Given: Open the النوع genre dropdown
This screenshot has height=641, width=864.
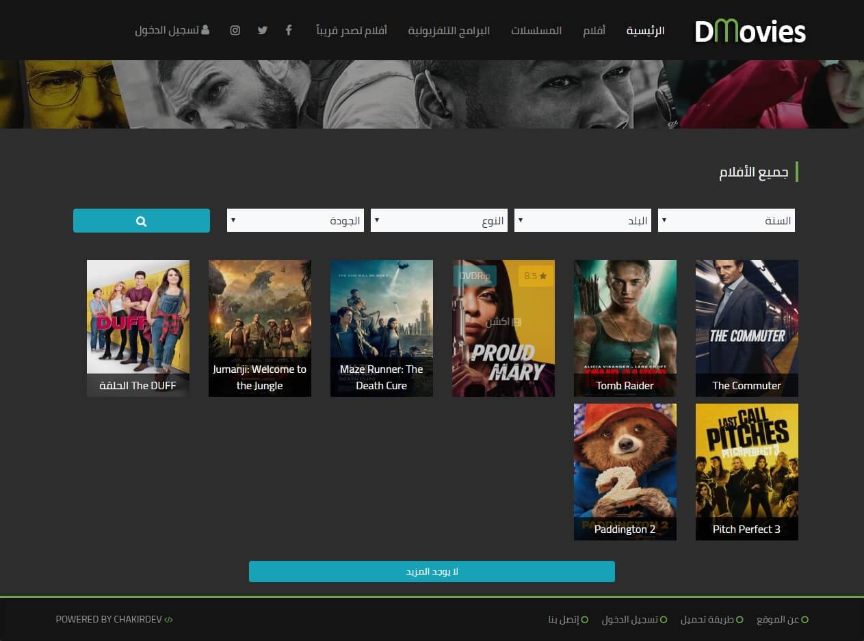Looking at the screenshot, I should click(x=438, y=221).
